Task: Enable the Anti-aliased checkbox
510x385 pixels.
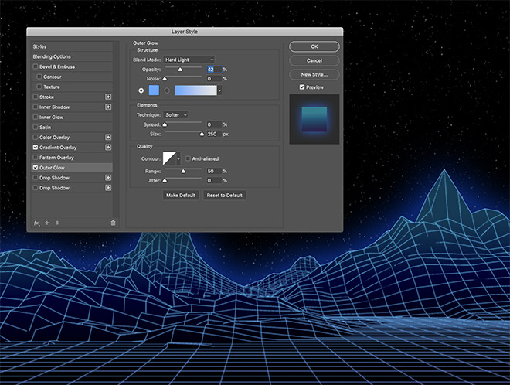Action: pos(188,158)
